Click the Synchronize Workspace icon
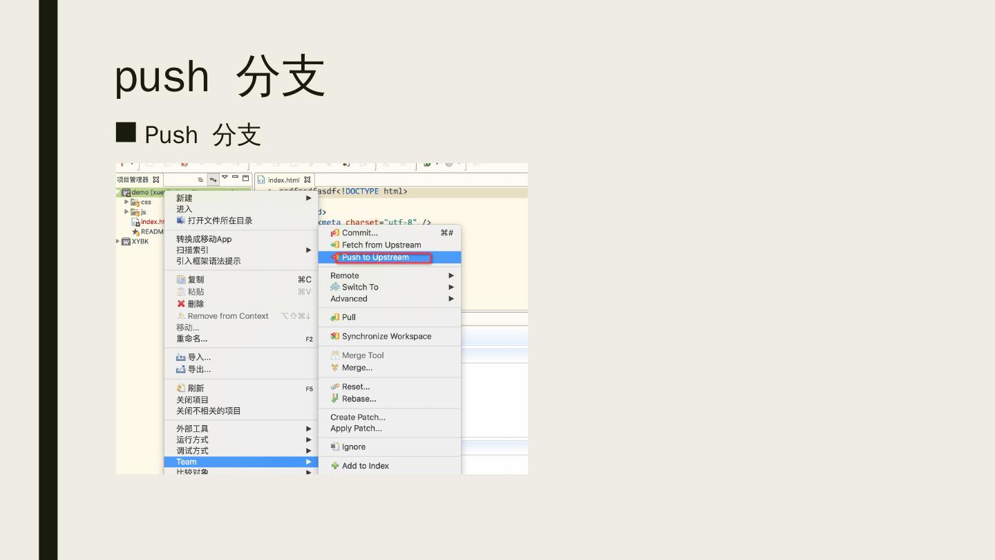The width and height of the screenshot is (995, 560). click(x=335, y=337)
